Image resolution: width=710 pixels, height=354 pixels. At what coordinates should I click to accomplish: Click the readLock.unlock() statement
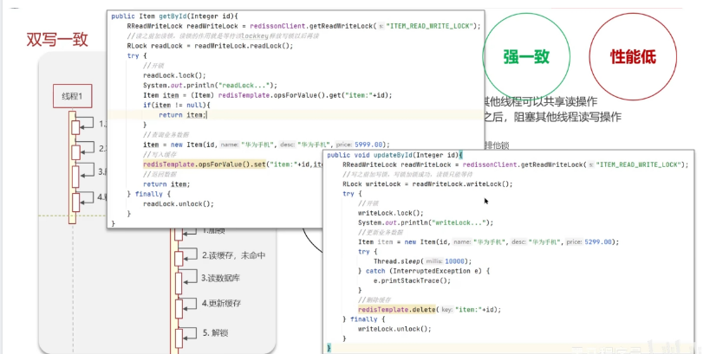[178, 203]
